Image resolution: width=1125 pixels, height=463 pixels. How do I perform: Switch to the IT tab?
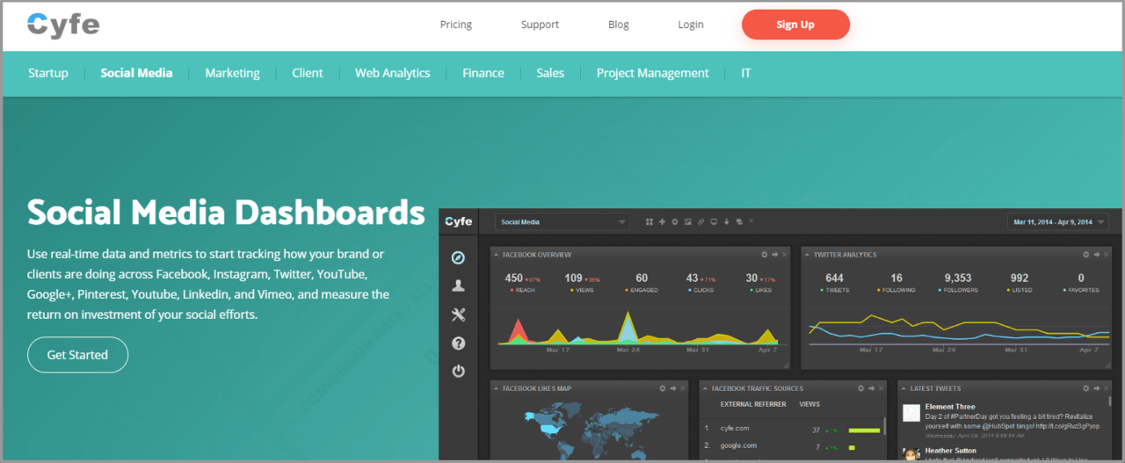[746, 73]
